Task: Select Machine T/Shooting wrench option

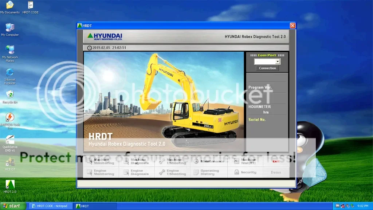Action: [x=173, y=161]
